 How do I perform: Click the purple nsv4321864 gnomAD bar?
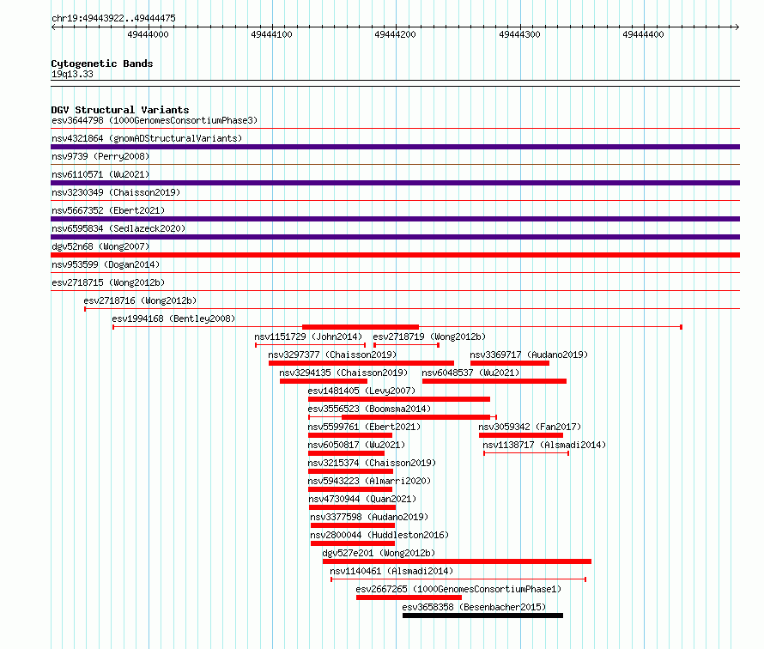[395, 147]
